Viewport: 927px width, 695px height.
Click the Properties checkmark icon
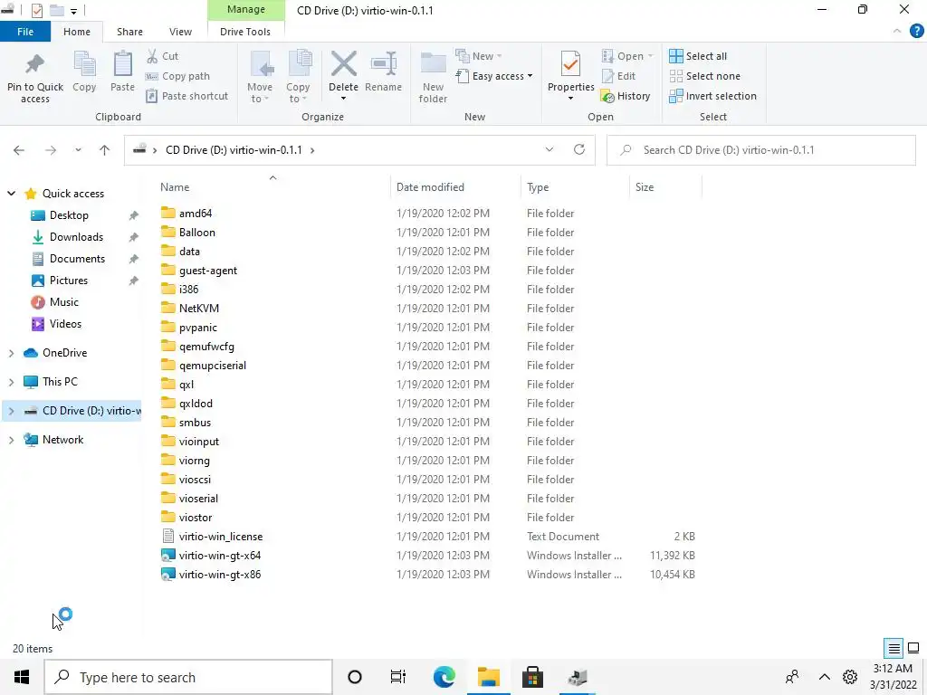(570, 64)
